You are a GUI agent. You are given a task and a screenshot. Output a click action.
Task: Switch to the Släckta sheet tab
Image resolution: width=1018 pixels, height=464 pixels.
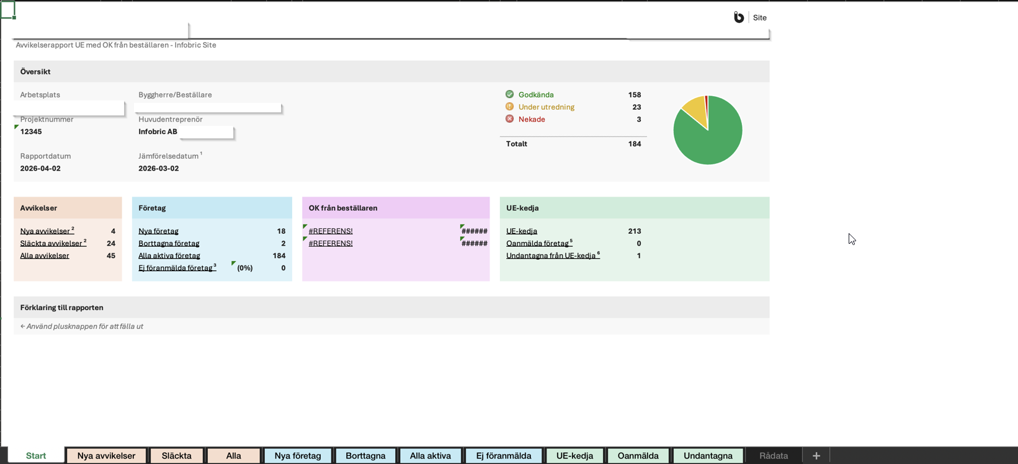click(x=176, y=456)
